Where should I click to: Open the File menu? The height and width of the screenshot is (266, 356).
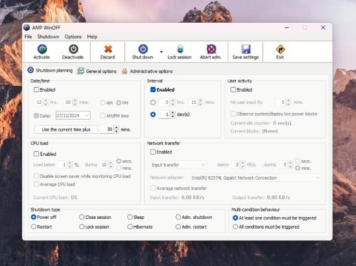point(28,37)
